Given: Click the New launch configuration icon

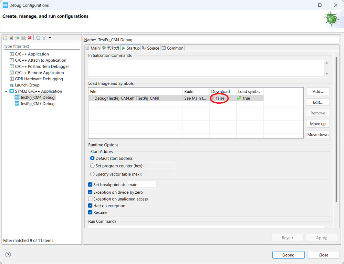Looking at the screenshot, I should (x=5, y=38).
